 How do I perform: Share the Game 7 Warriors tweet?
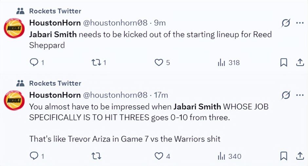tap(300, 156)
